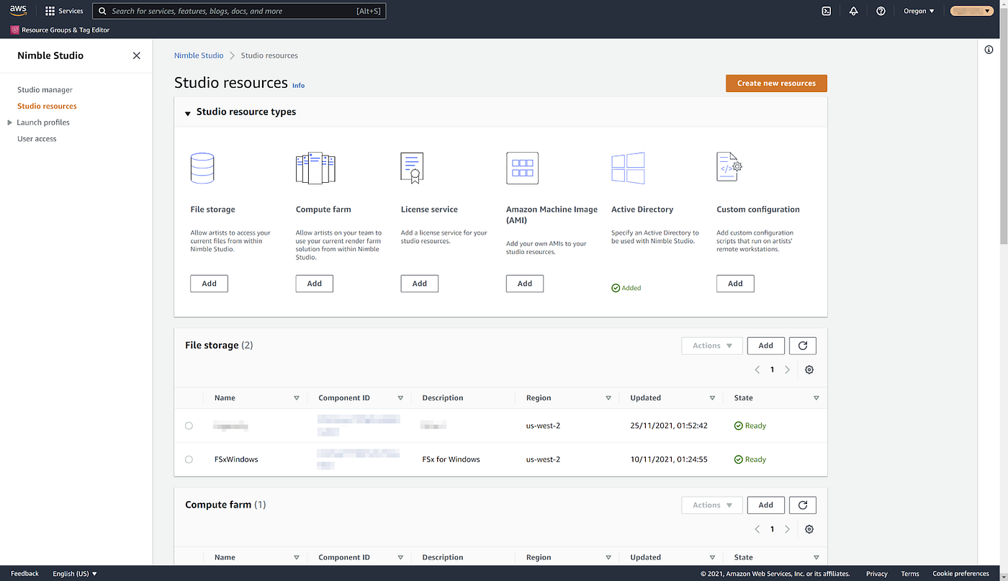1008x581 pixels.
Task: Click the FSx for Windows description cell
Action: coord(451,459)
